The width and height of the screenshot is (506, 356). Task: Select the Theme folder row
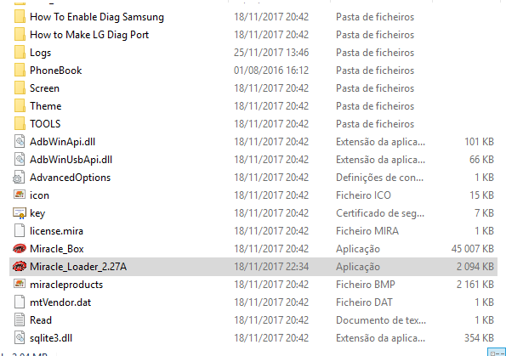[x=253, y=106]
